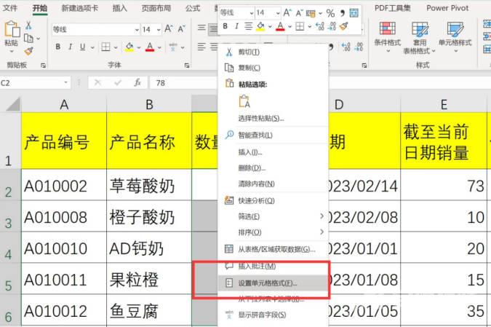Screen dimensions: 491x327
Task: Switch to 页面布局 ribbon tab
Action: pyautogui.click(x=156, y=8)
